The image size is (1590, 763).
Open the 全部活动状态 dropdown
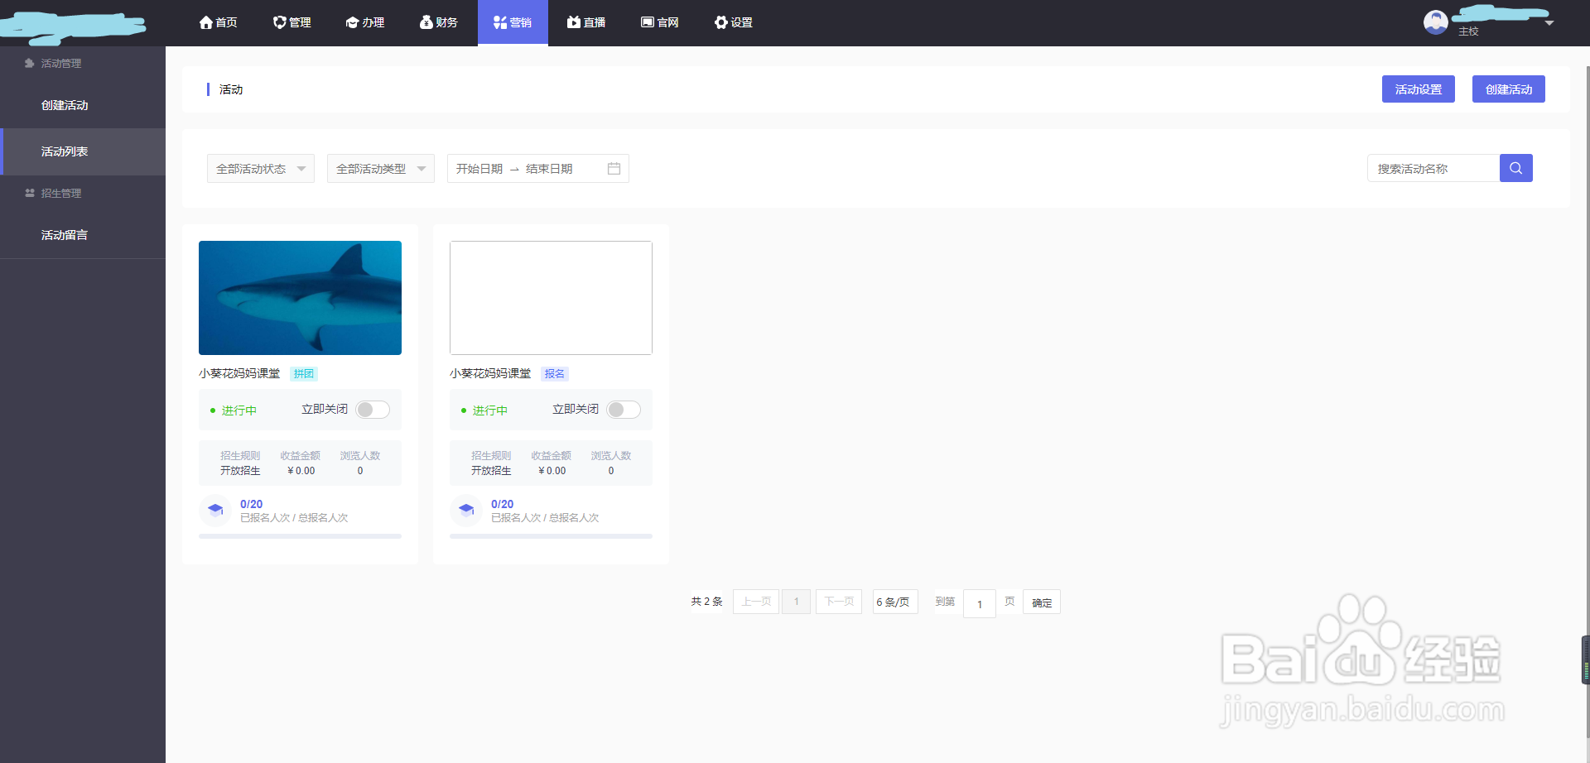click(260, 168)
